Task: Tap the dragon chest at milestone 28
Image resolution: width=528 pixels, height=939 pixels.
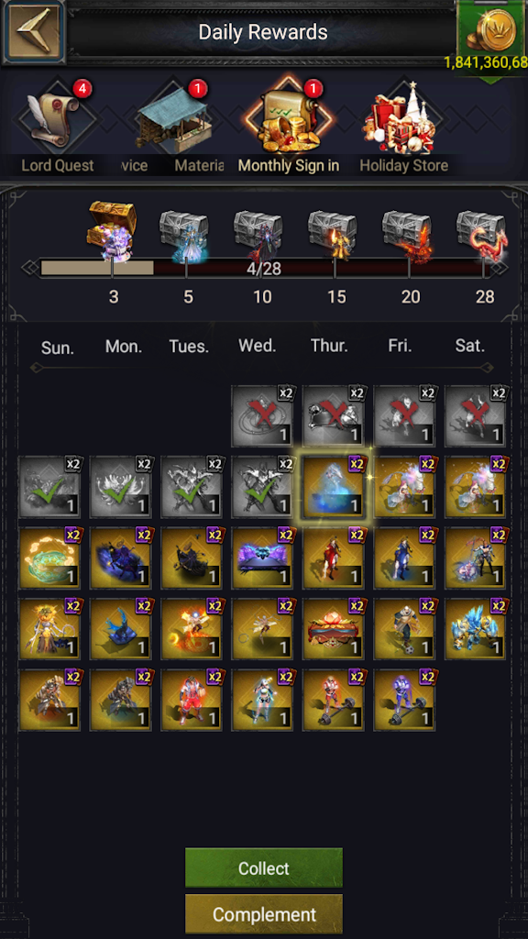Action: [x=482, y=236]
